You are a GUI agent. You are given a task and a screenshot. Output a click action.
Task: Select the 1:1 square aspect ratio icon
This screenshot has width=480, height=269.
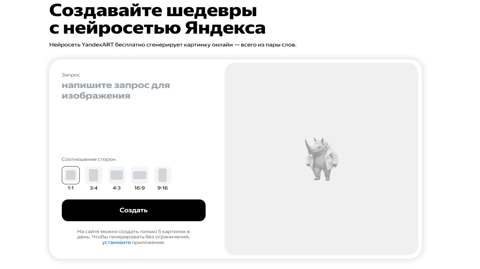pyautogui.click(x=71, y=175)
